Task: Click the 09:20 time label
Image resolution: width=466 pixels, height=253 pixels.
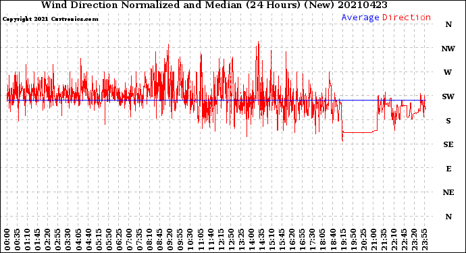Action: pyautogui.click(x=170, y=240)
